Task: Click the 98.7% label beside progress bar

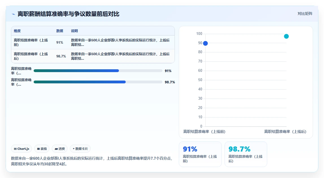Action: point(170,82)
